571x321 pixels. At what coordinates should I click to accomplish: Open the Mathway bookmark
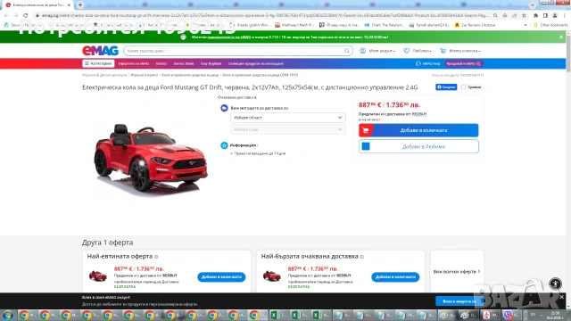[x=294, y=25]
